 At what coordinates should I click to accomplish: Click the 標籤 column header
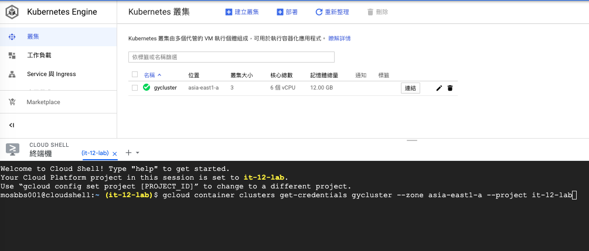click(x=383, y=75)
